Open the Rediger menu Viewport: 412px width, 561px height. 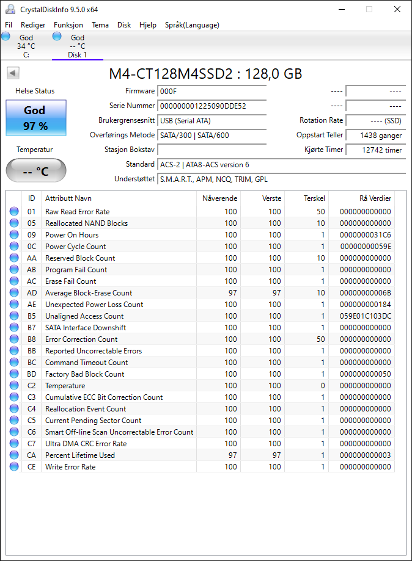click(x=33, y=25)
